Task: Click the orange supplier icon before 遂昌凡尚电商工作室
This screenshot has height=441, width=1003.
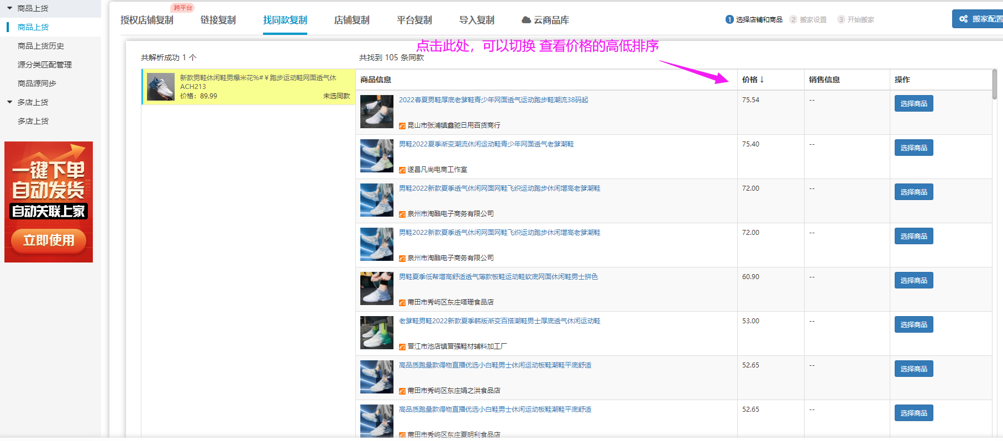Action: (402, 170)
